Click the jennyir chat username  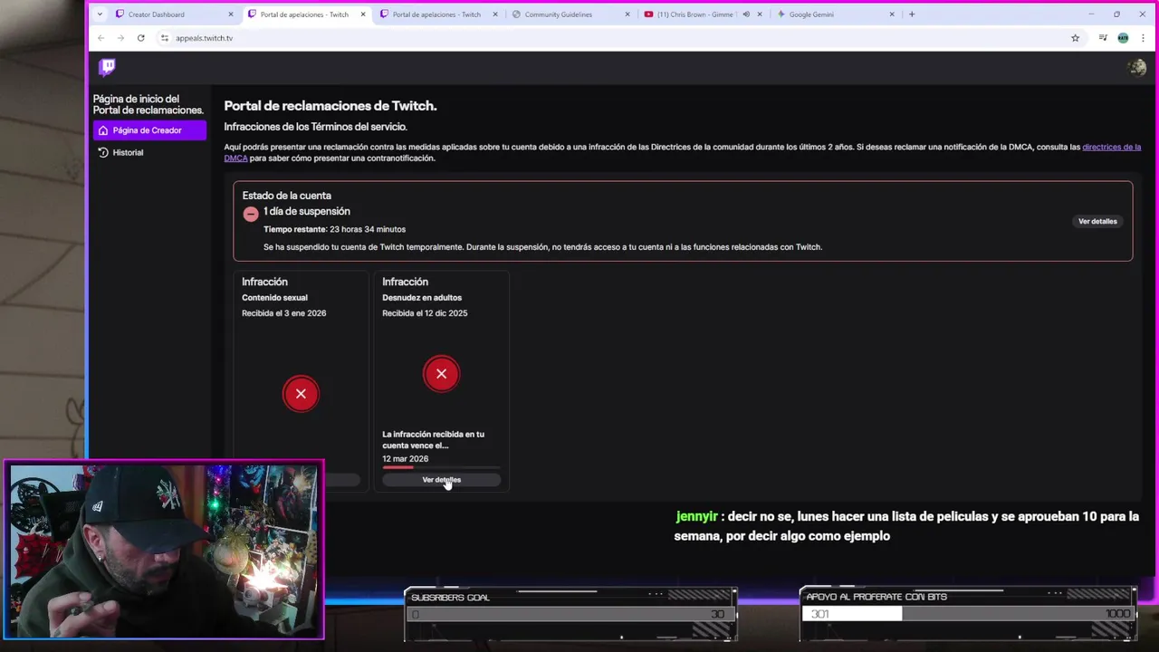(x=696, y=516)
